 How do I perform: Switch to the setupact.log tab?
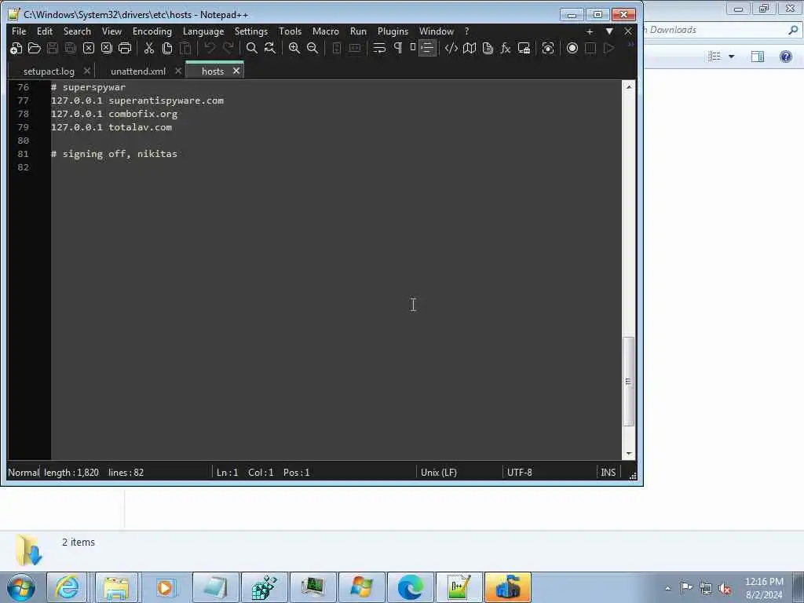pyautogui.click(x=49, y=71)
